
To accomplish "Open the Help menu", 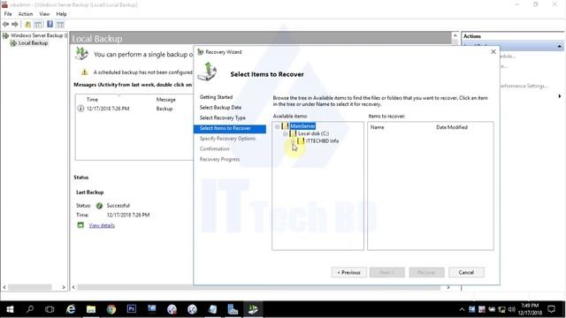I will click(x=61, y=14).
